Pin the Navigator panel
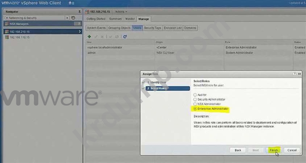 (x=79, y=11)
